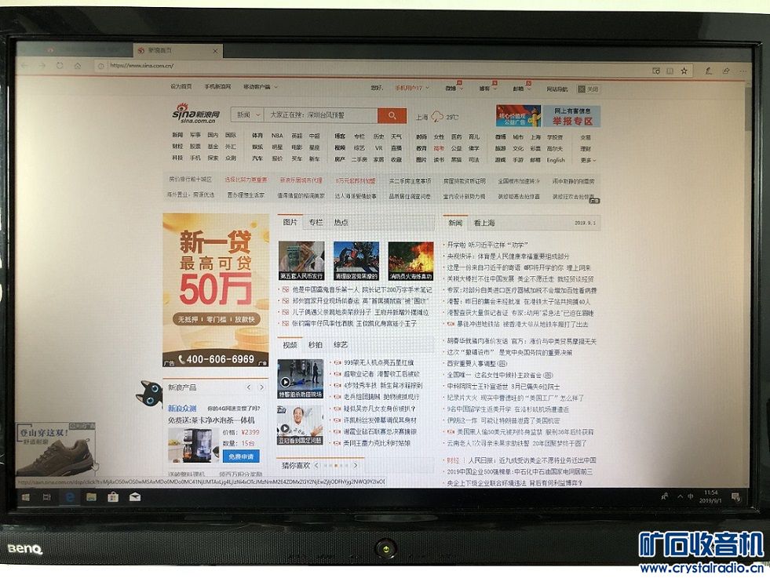This screenshot has height=578, width=770.
Task: Click the 网站导航 link
Action: pos(557,89)
